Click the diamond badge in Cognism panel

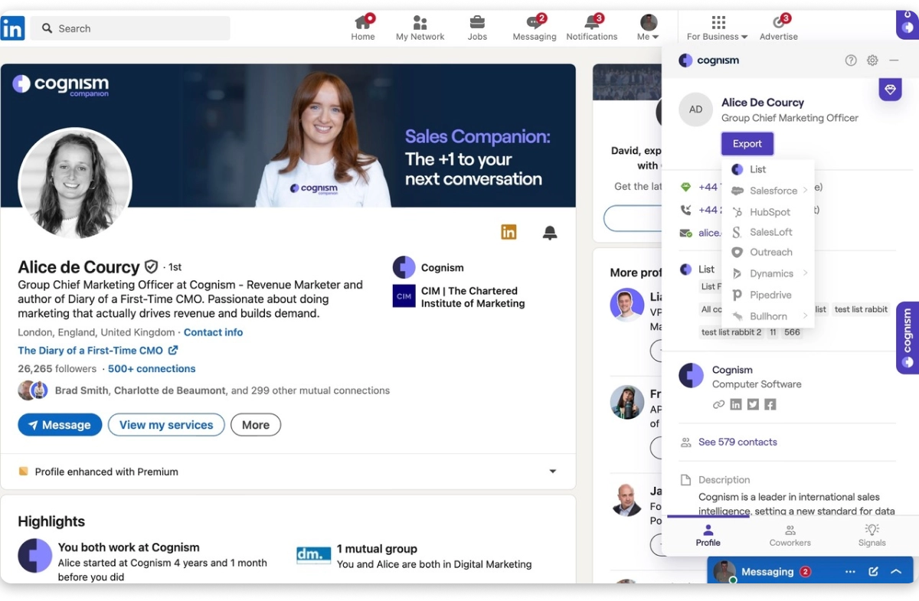tap(890, 90)
